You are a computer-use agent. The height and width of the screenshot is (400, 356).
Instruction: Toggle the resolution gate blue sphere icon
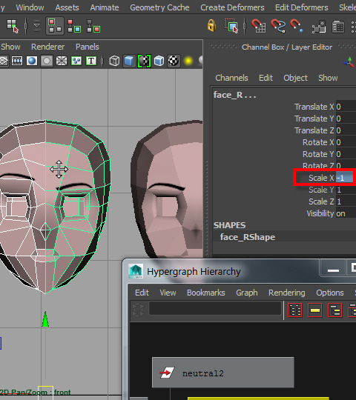32,61
